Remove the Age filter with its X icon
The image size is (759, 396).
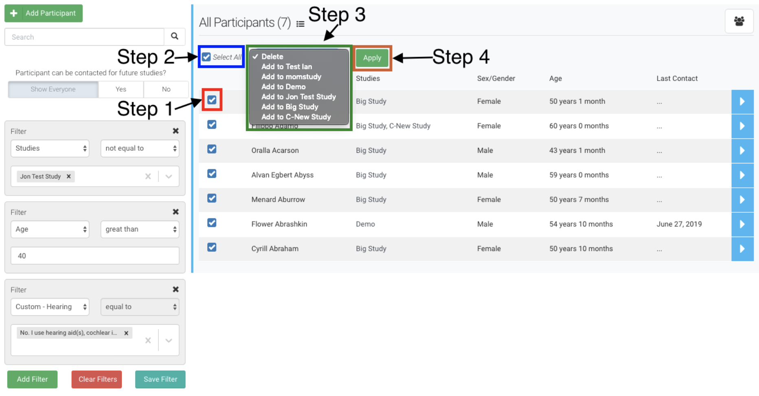click(175, 212)
